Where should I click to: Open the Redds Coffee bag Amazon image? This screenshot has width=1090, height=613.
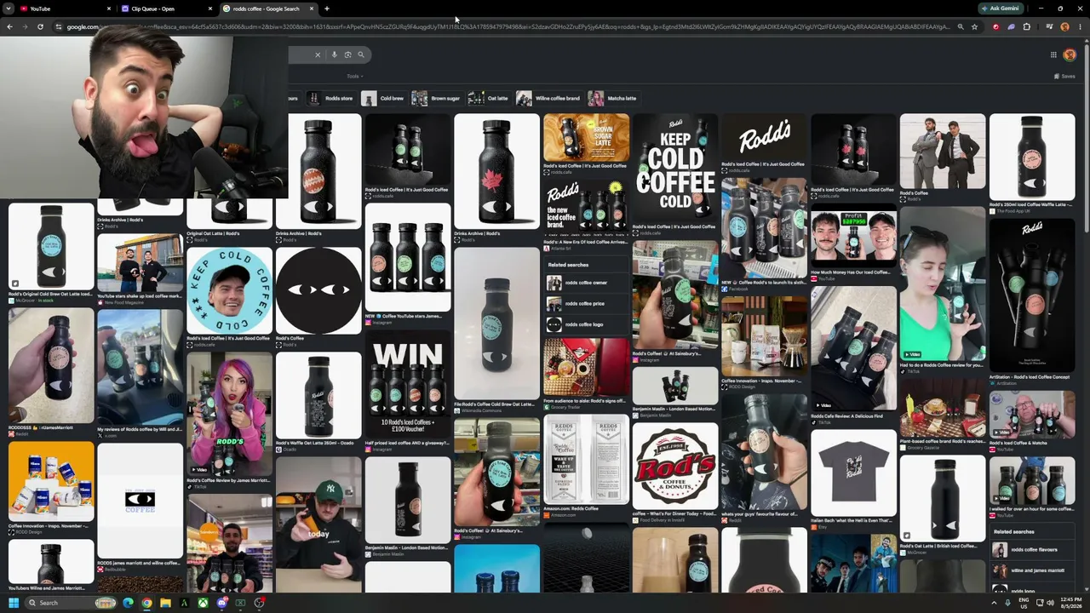click(586, 460)
